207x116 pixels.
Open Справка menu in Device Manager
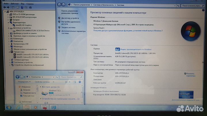point(30,4)
